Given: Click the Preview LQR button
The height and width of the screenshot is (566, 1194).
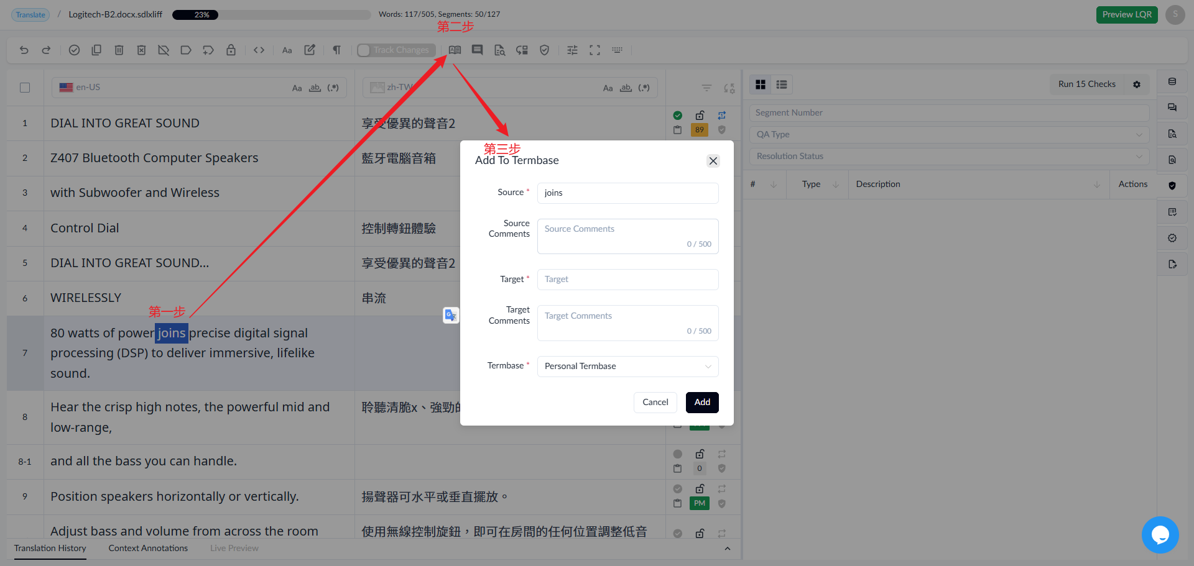Looking at the screenshot, I should (x=1127, y=15).
